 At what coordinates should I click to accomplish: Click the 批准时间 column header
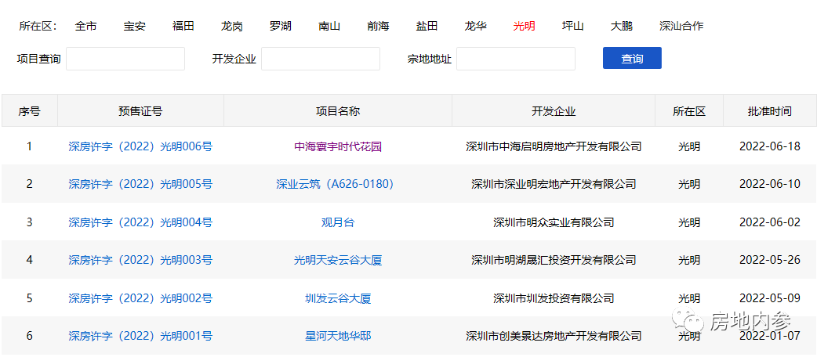coord(770,111)
